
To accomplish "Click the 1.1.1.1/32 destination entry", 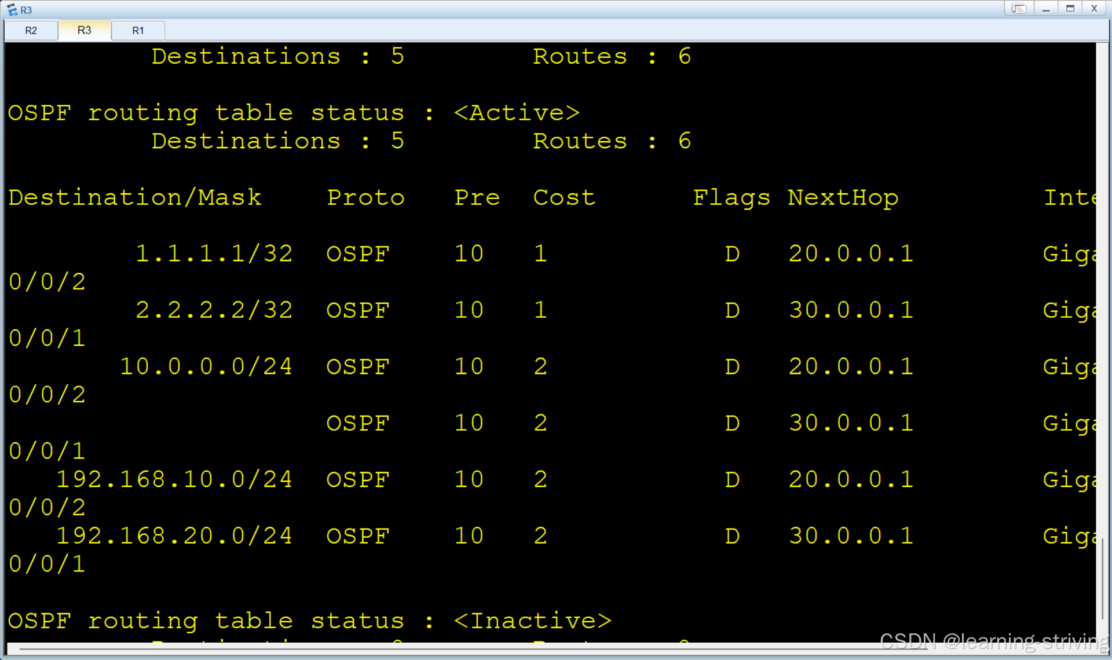I will (214, 254).
